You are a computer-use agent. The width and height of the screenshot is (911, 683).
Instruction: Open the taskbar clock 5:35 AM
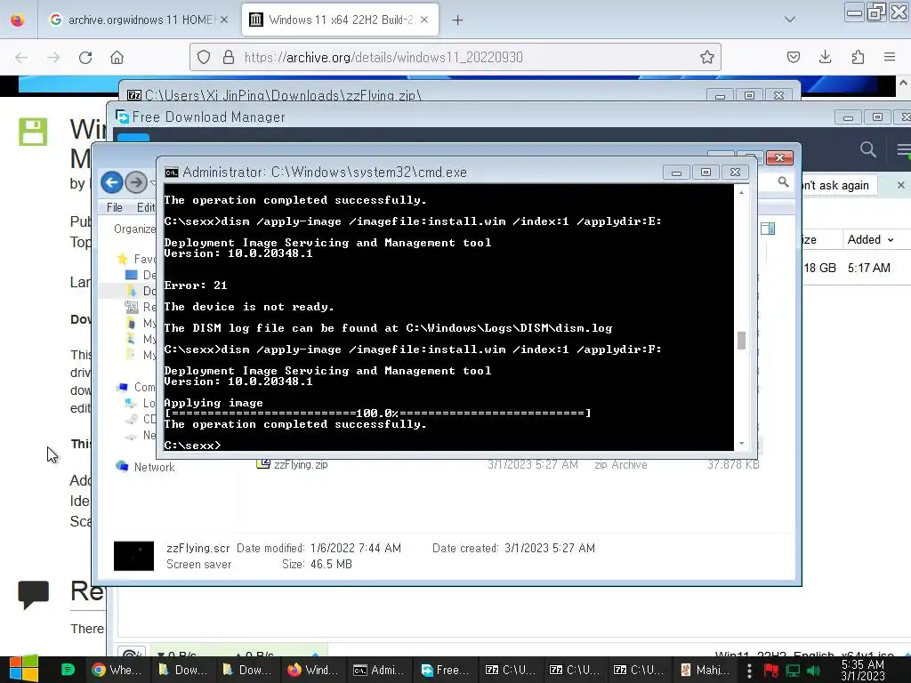tap(863, 671)
